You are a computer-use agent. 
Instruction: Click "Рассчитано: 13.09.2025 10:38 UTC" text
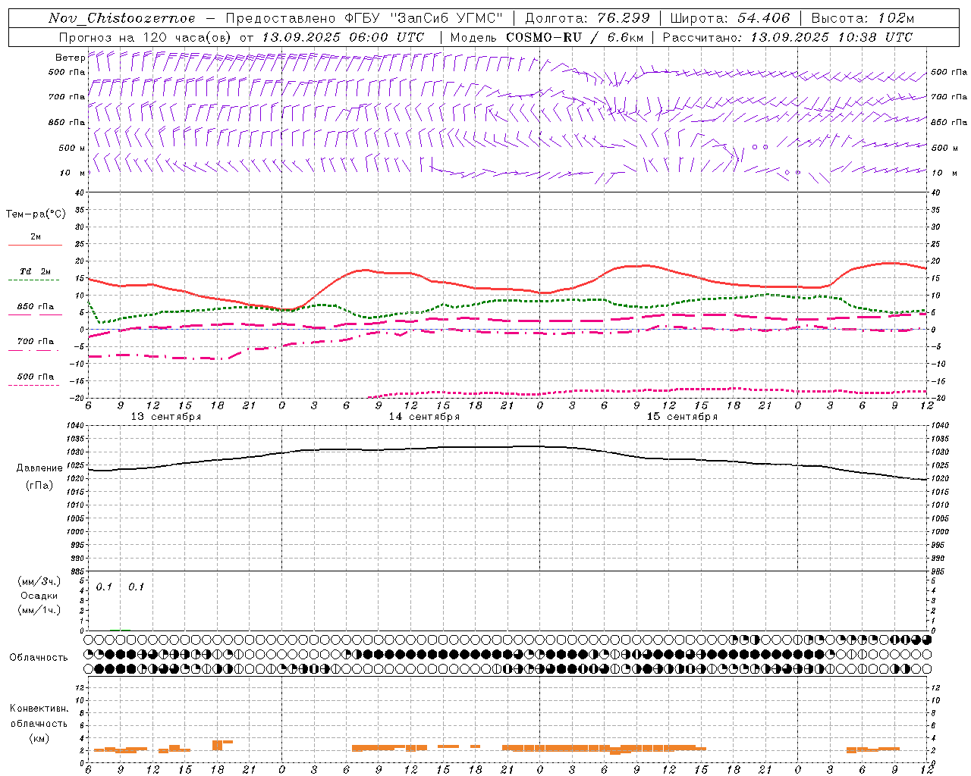pyautogui.click(x=787, y=37)
